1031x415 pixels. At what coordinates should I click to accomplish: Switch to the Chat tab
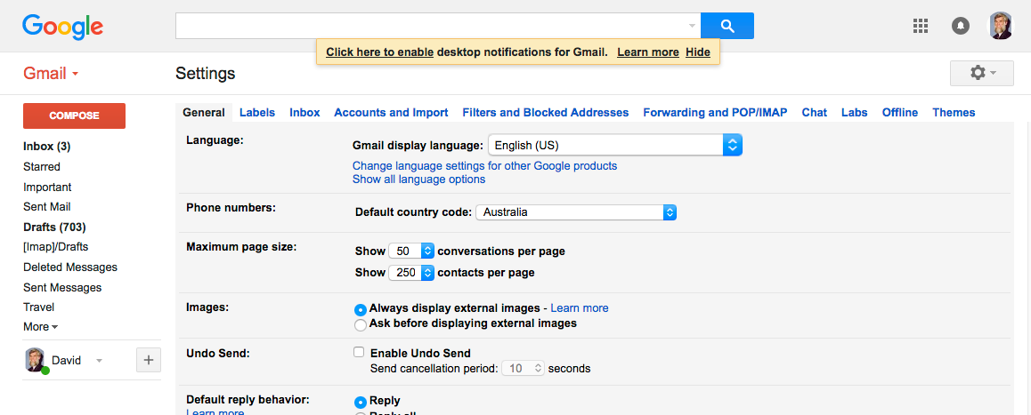pyautogui.click(x=814, y=112)
